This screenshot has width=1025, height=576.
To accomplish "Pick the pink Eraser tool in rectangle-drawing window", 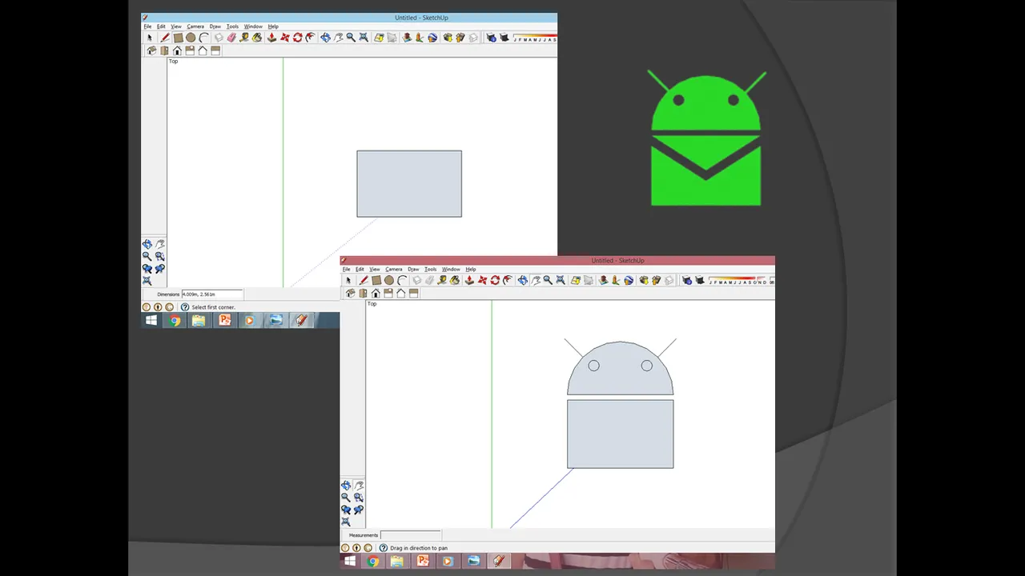I will tap(231, 38).
